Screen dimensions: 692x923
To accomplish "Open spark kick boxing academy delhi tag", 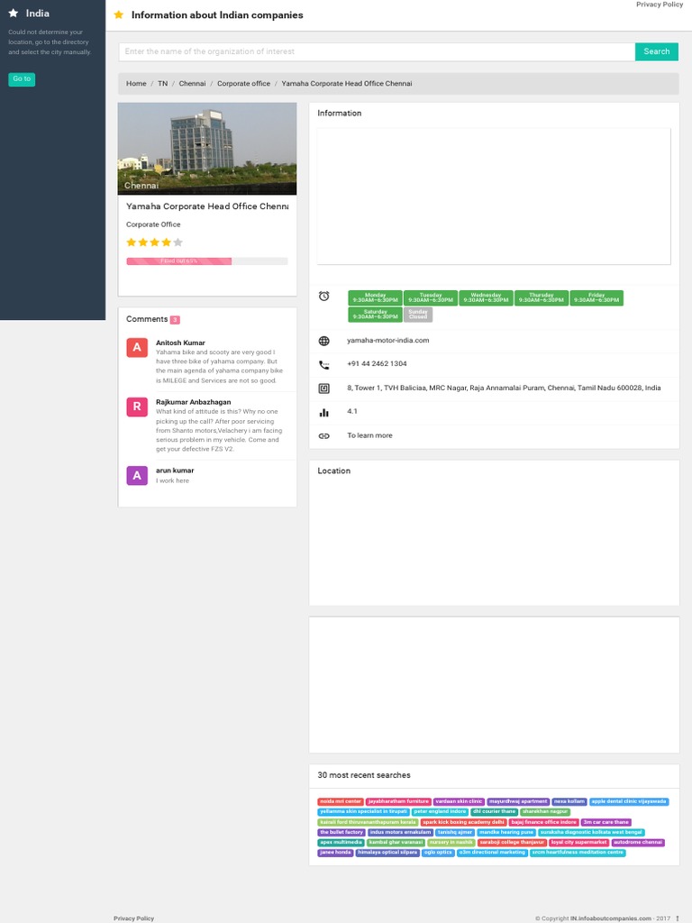I will click(464, 822).
